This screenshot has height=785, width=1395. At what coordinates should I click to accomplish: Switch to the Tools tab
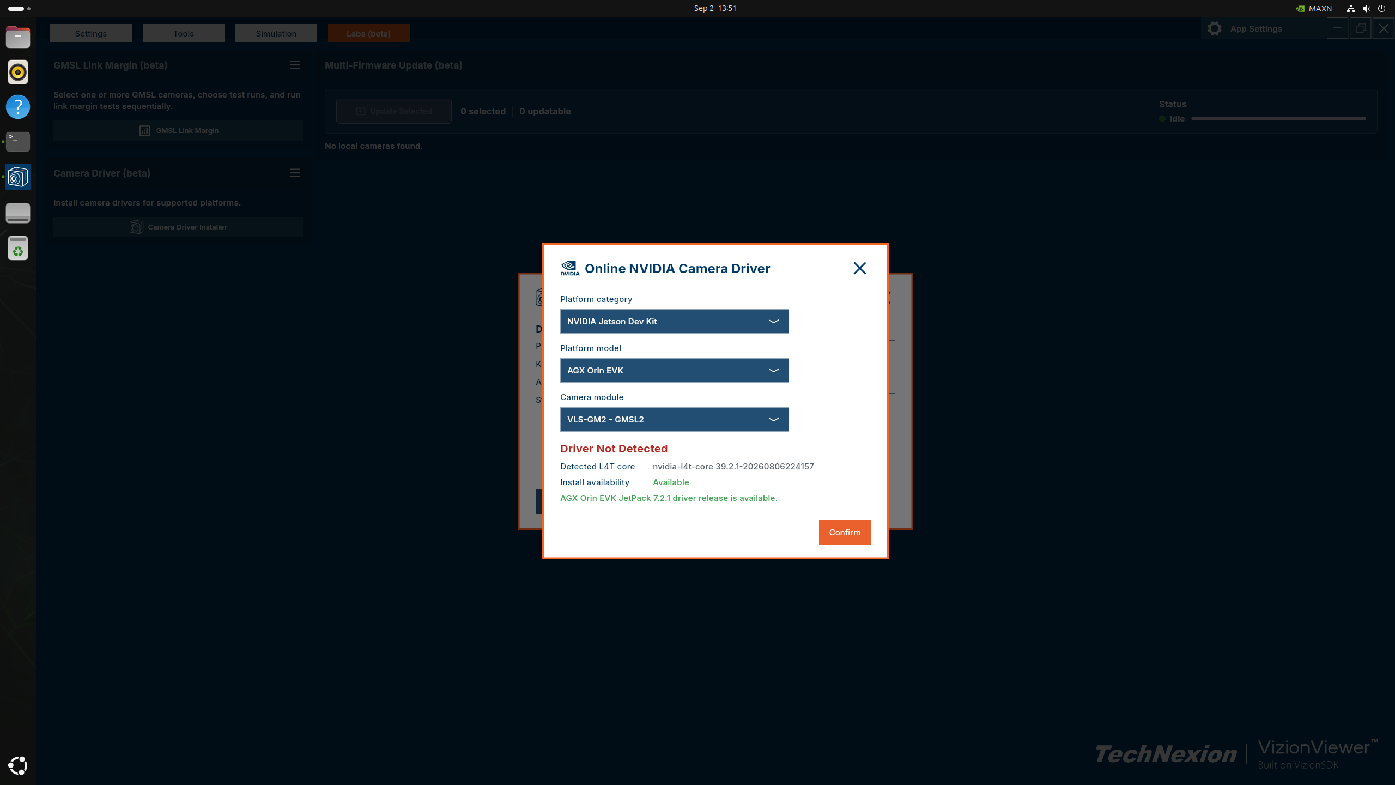point(184,33)
